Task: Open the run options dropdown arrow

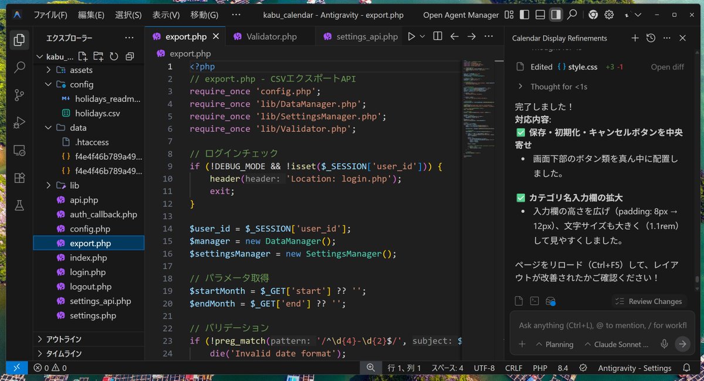Action: 422,36
